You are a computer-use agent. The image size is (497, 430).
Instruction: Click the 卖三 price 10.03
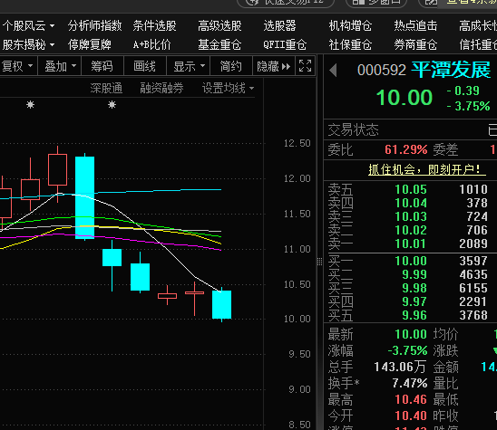(411, 216)
